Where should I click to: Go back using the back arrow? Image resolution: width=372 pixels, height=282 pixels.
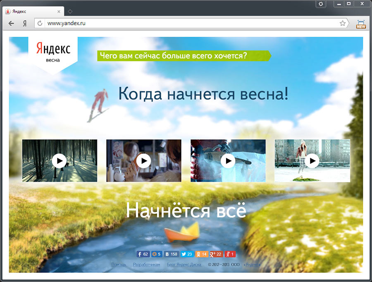[11, 24]
